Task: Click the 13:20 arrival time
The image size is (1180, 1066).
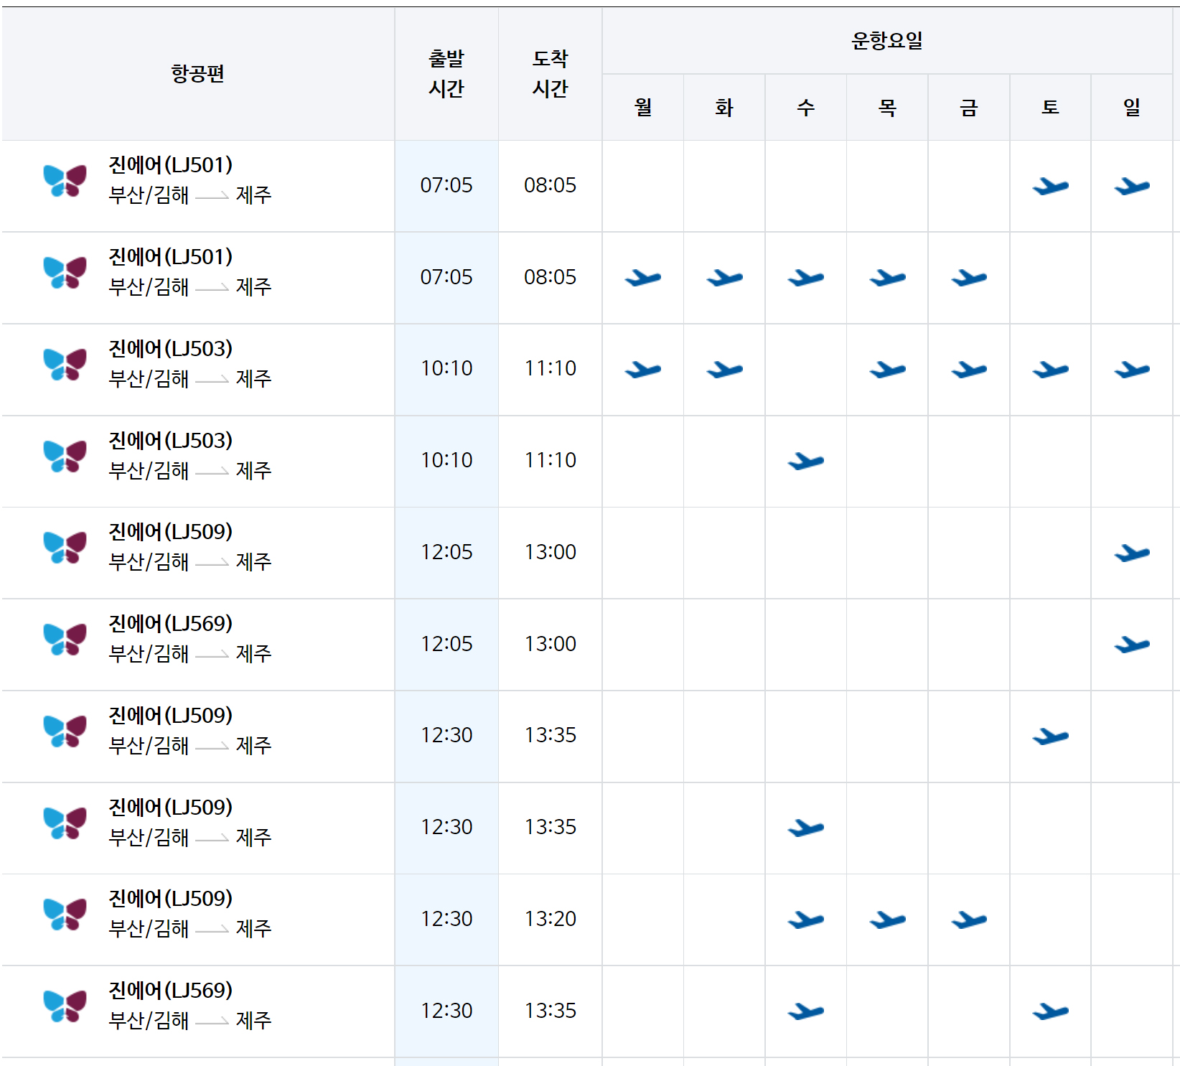Action: [x=551, y=919]
